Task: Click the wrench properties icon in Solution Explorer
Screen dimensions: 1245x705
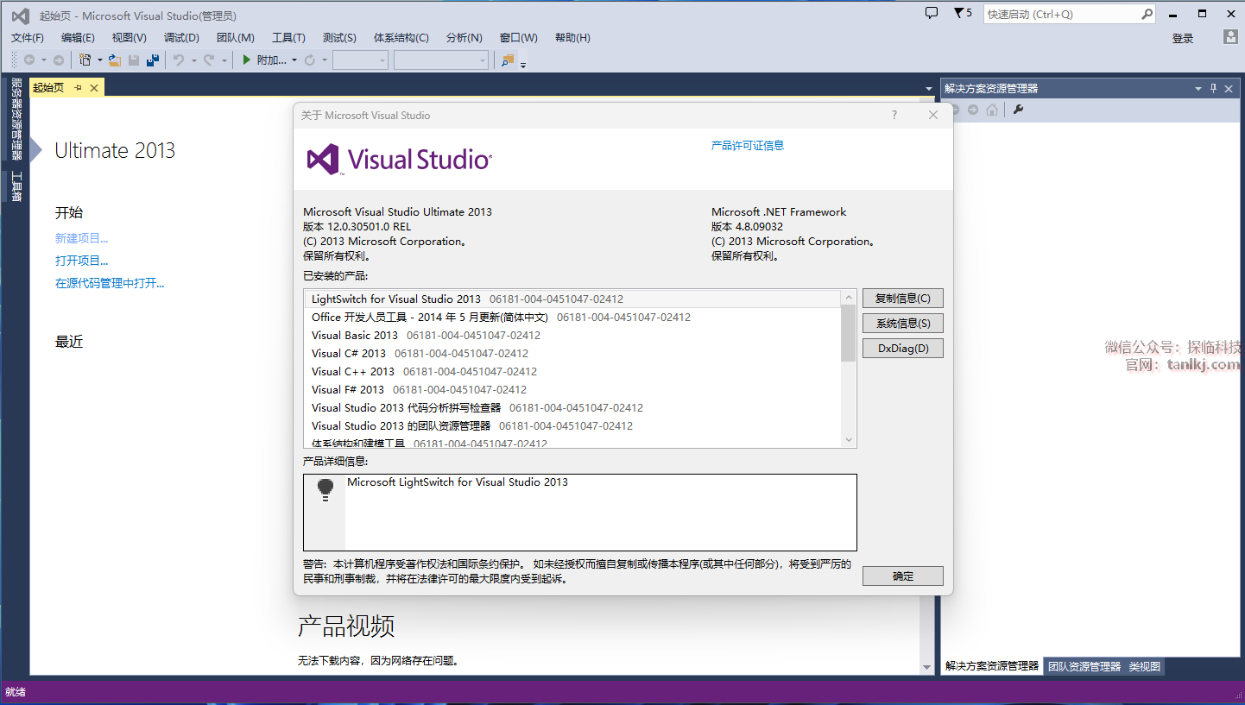Action: tap(1018, 110)
